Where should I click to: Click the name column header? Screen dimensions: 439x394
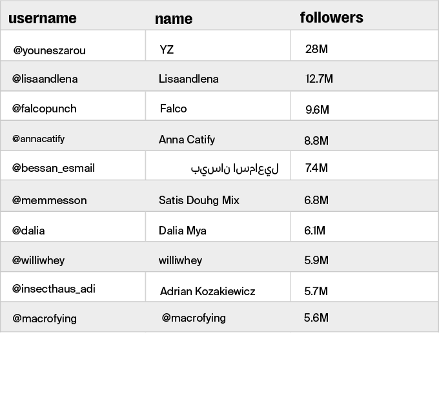tap(174, 19)
